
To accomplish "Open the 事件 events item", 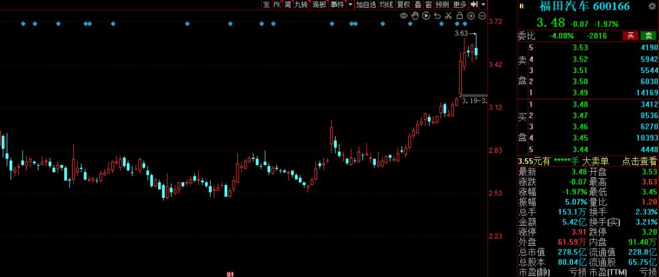I will 337,5.
